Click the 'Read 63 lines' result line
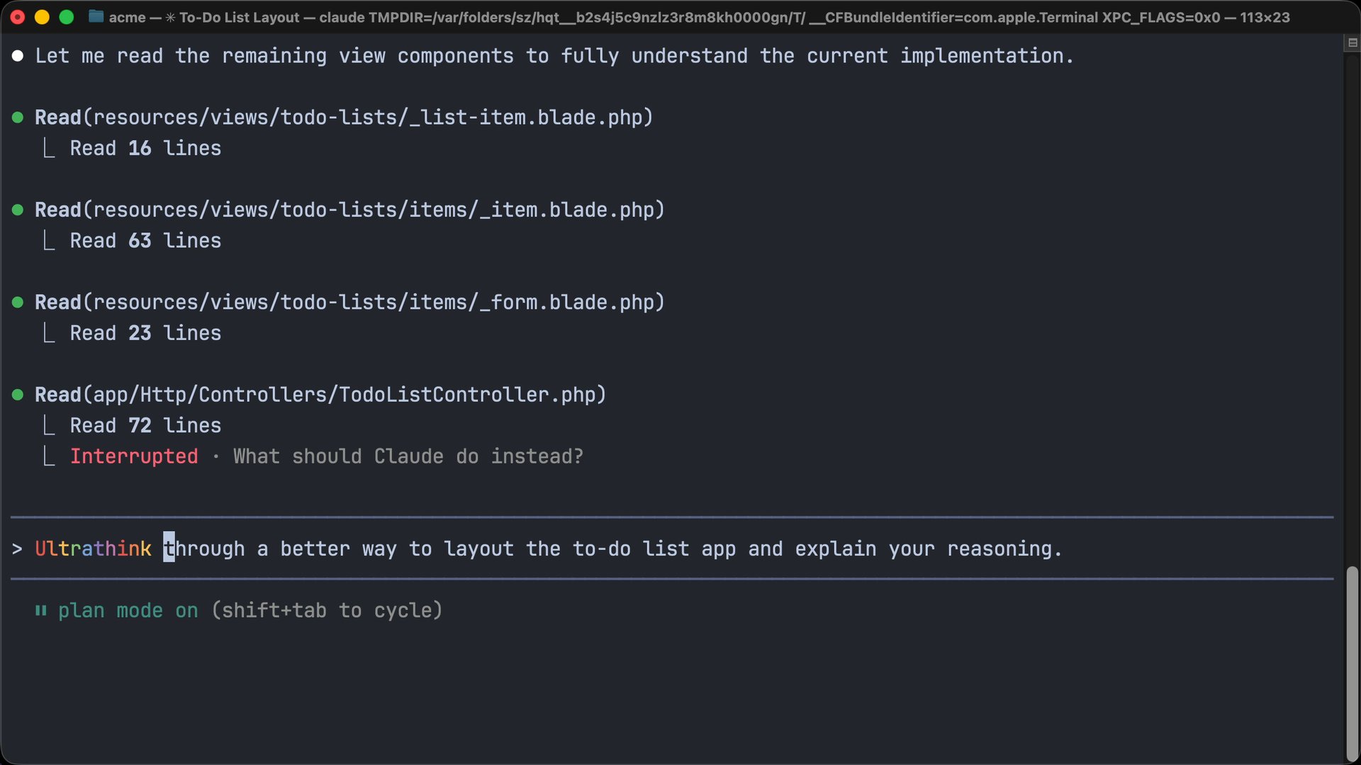This screenshot has width=1361, height=765. 145,241
